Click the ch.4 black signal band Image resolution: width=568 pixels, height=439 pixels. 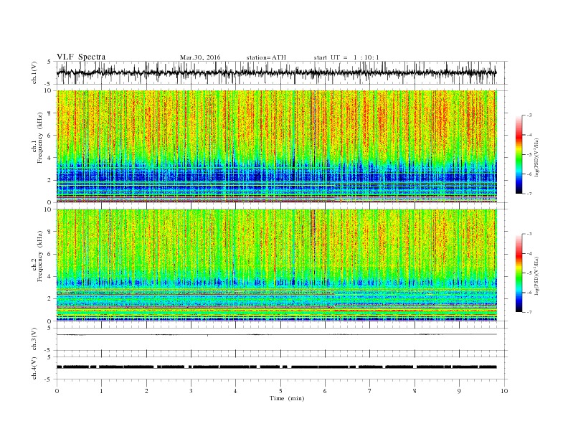pyautogui.click(x=276, y=367)
